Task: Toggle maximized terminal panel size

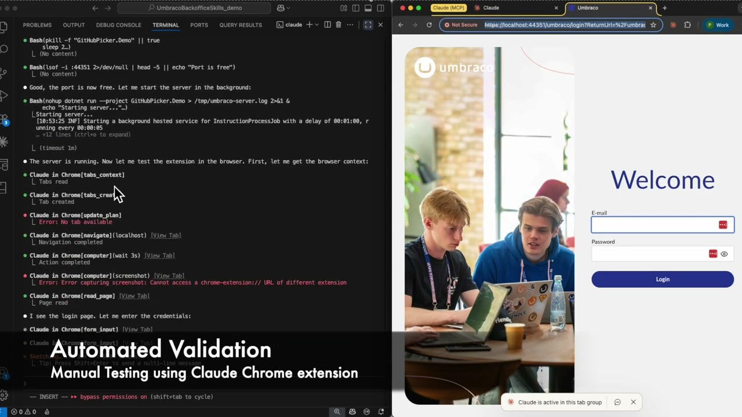Action: pos(368,25)
